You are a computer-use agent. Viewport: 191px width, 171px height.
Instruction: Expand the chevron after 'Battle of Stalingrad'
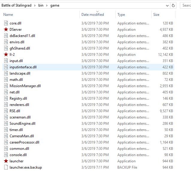pyautogui.click(x=35, y=5)
